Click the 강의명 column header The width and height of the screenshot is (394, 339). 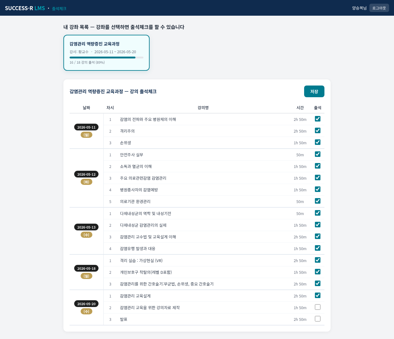click(x=203, y=108)
